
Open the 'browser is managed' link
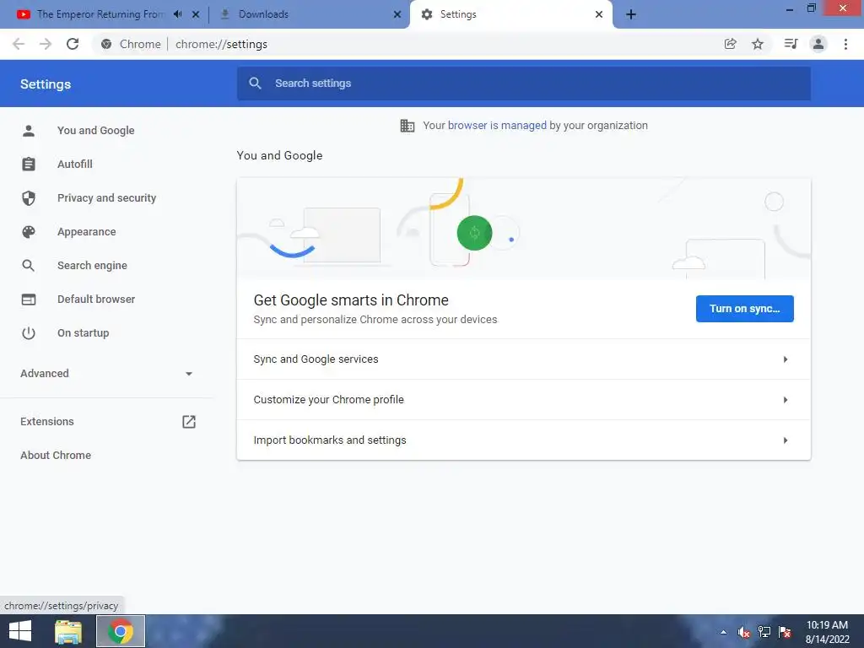[497, 126]
